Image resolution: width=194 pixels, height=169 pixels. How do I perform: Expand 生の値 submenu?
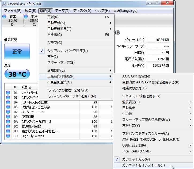153,114
